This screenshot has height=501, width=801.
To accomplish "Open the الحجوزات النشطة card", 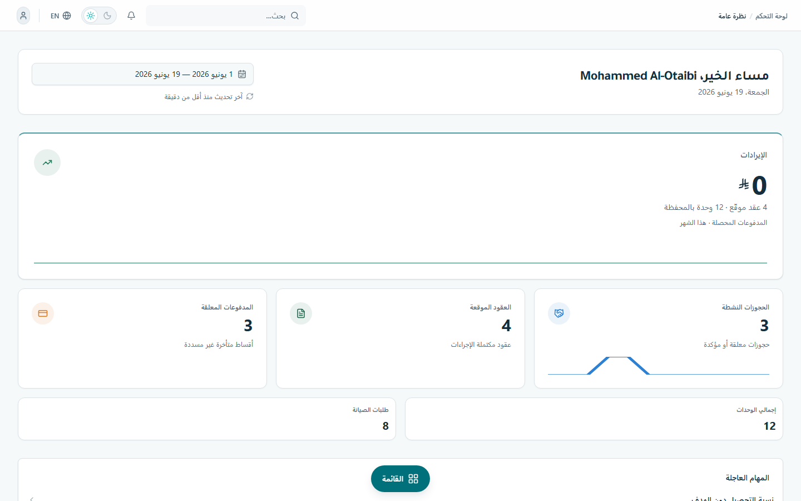I will pos(659,338).
